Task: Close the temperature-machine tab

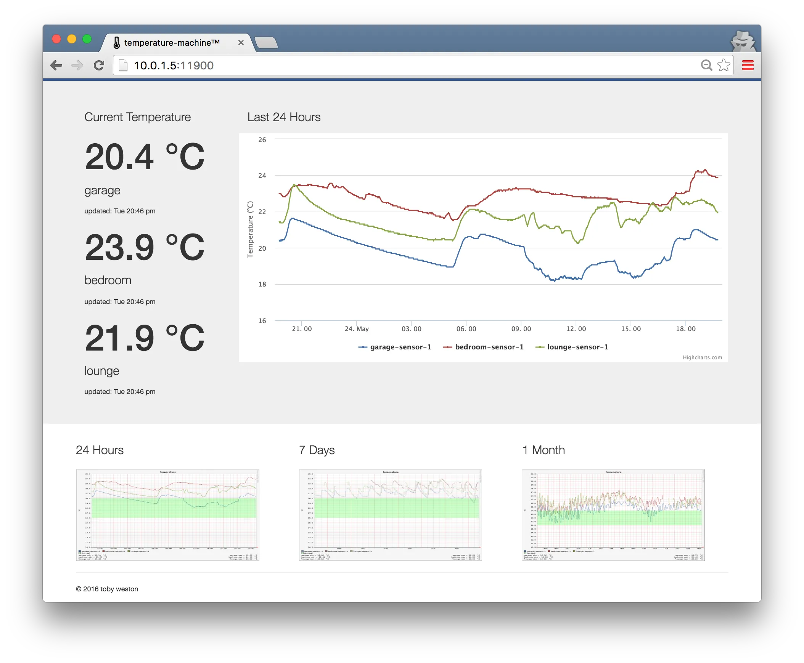Action: pyautogui.click(x=241, y=42)
